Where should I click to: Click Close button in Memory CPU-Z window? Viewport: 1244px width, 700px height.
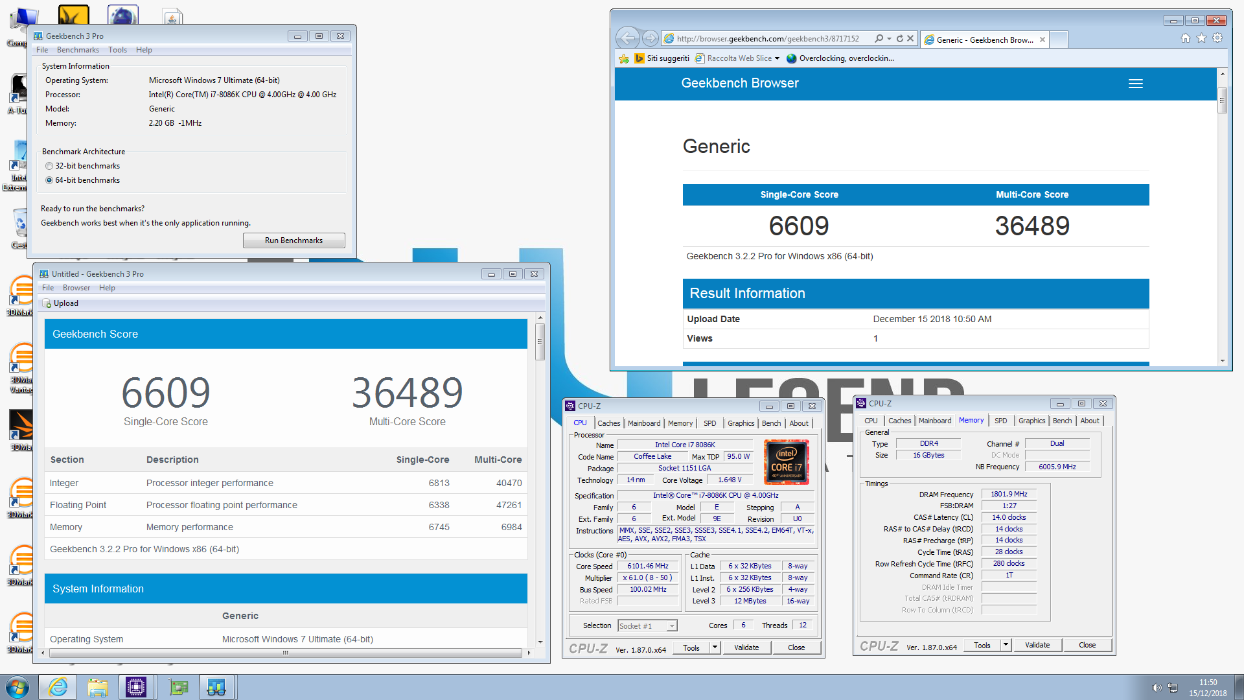coord(1087,645)
